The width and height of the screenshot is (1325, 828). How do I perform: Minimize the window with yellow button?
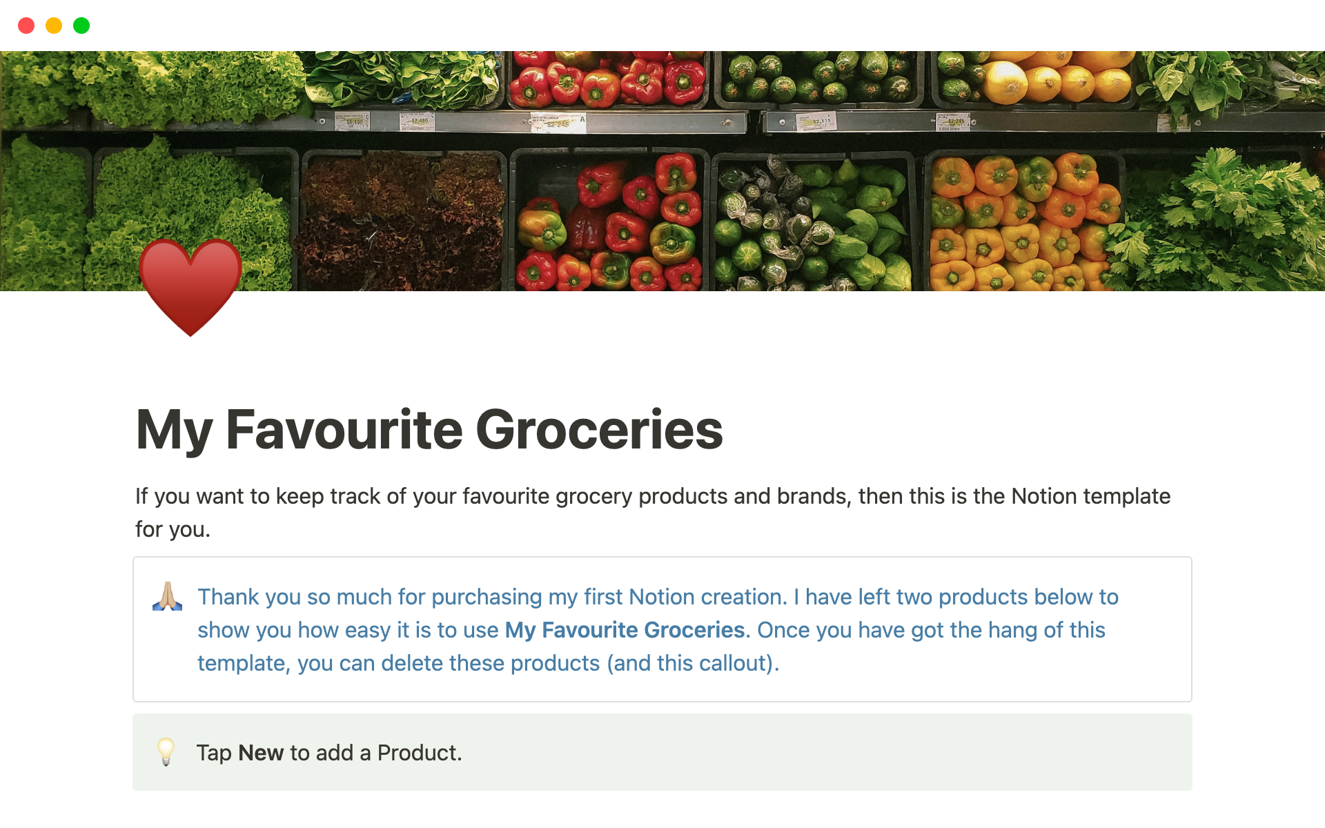pyautogui.click(x=54, y=26)
